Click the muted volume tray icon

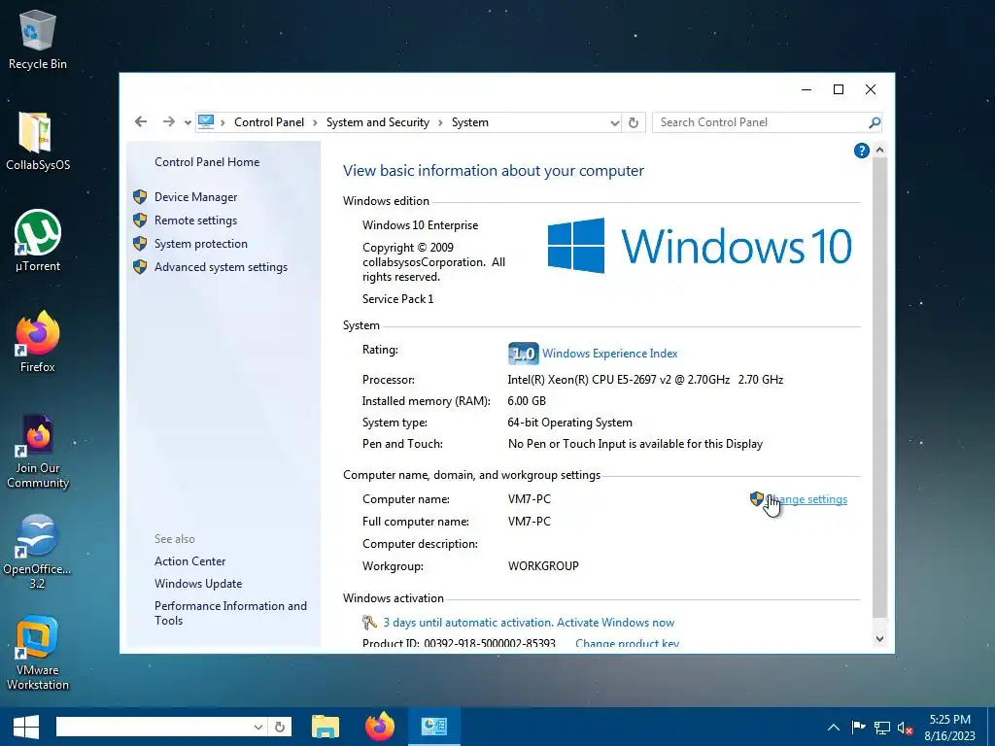click(x=906, y=728)
